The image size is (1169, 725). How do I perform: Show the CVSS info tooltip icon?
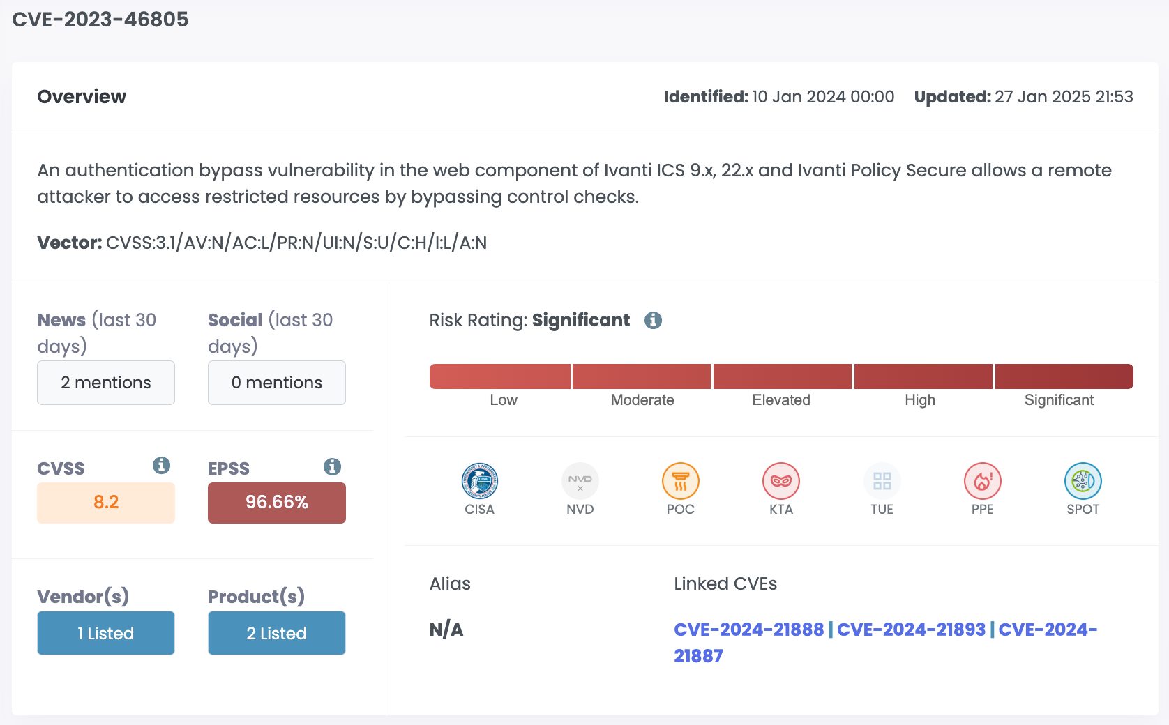tap(161, 465)
